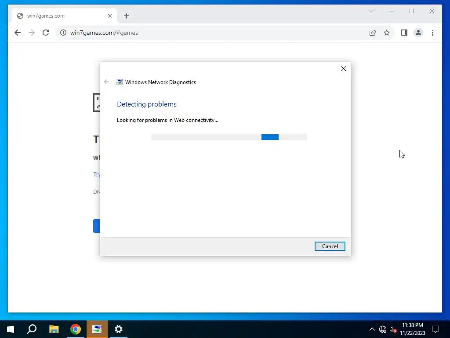Open Settings from the taskbar
450x338 pixels.
(119, 329)
